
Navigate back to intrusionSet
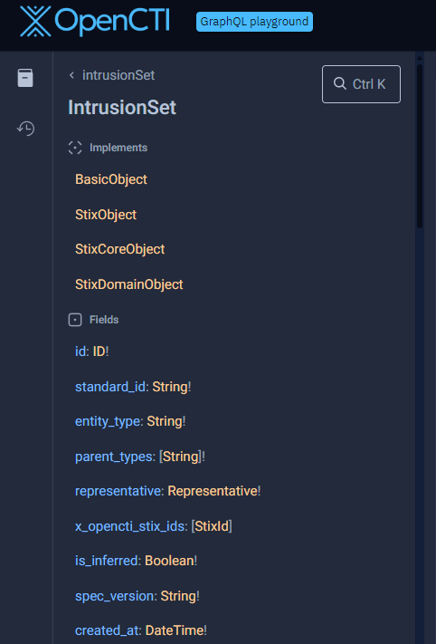(x=118, y=75)
